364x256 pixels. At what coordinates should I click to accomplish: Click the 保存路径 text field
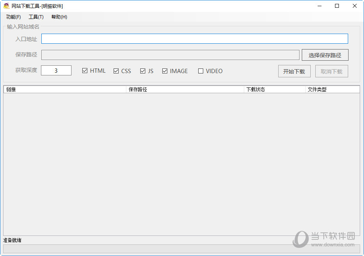170,55
